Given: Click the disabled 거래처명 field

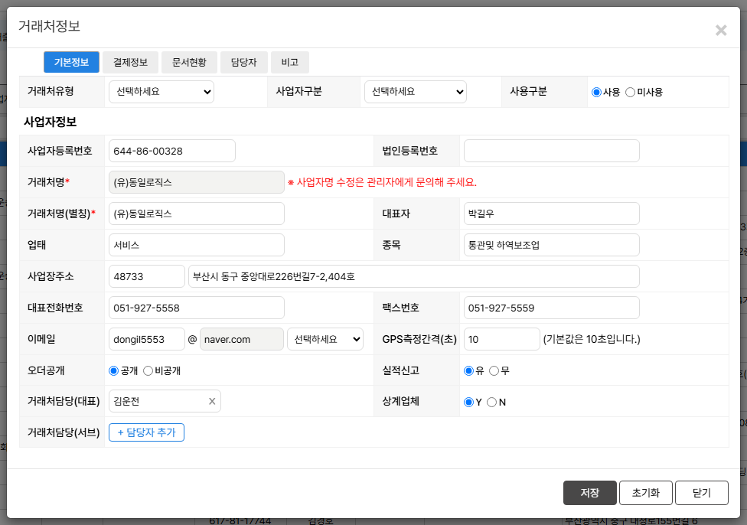Looking at the screenshot, I should tap(197, 182).
